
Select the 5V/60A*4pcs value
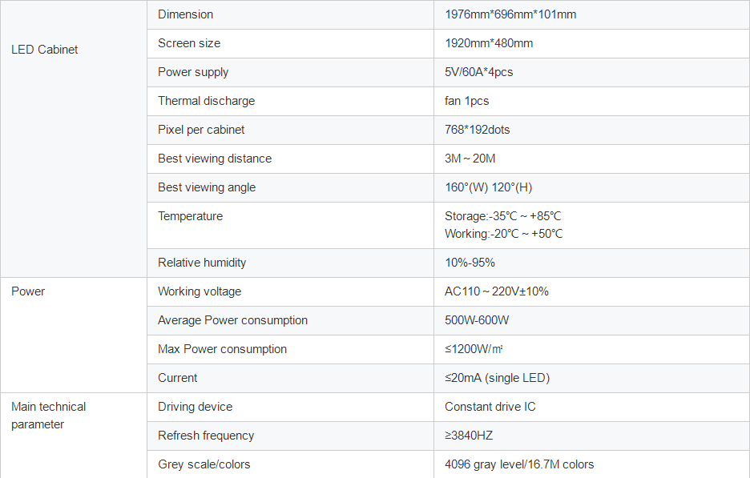click(479, 72)
